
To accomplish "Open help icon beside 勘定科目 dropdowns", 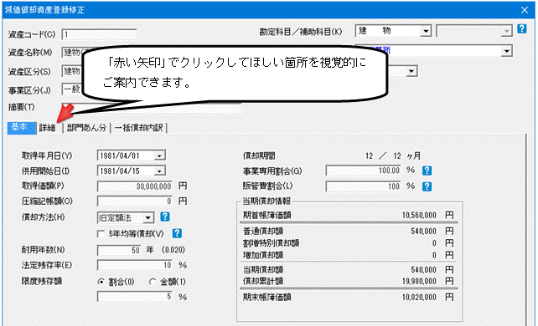I will coord(521,28).
